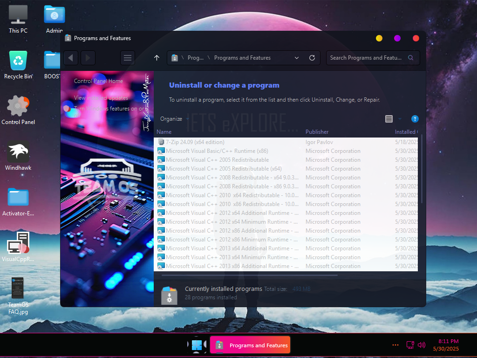
Task: Select the Control Panel desktop shortcut
Action: coord(18,110)
